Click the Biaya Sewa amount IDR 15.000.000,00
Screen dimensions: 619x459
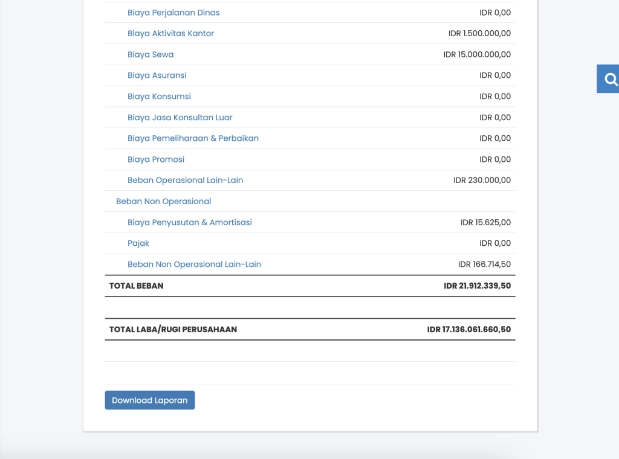coord(477,54)
